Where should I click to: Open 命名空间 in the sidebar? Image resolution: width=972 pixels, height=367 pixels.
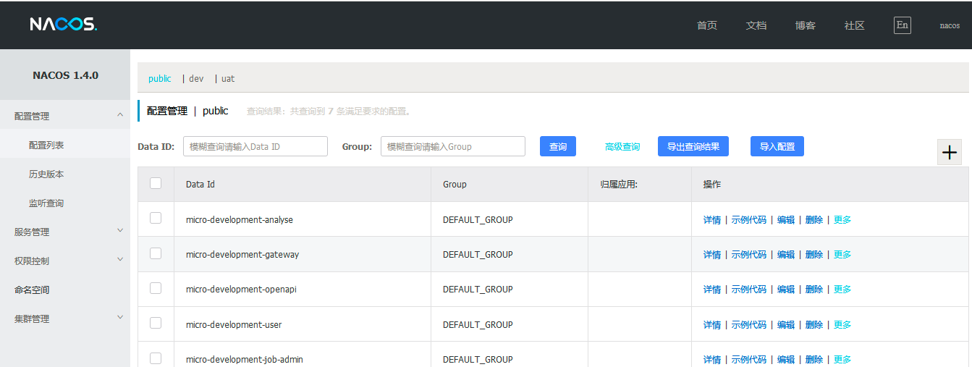(65, 290)
